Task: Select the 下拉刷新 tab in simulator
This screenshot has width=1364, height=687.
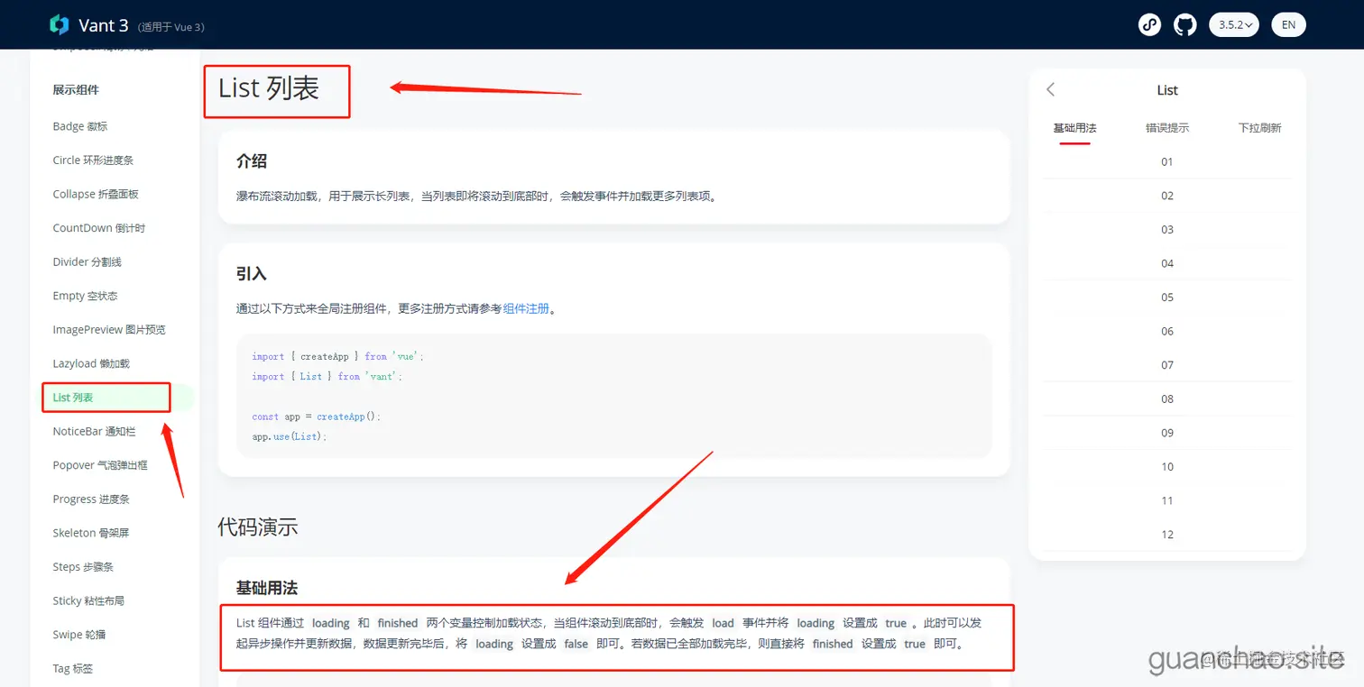Action: pyautogui.click(x=1259, y=128)
